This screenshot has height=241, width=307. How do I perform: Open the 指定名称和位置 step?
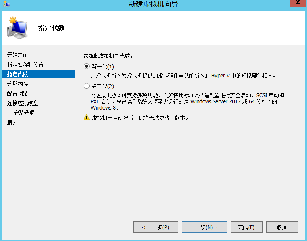25,64
